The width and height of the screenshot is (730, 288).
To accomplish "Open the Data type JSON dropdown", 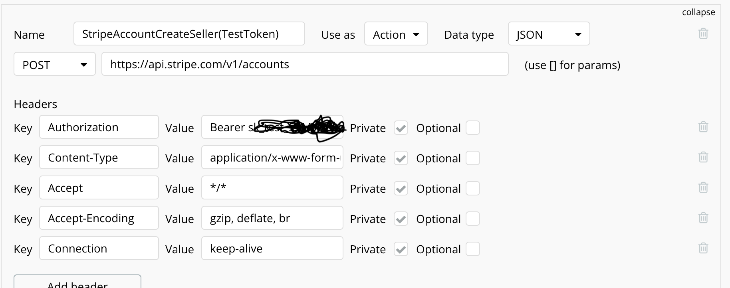I will pyautogui.click(x=549, y=34).
